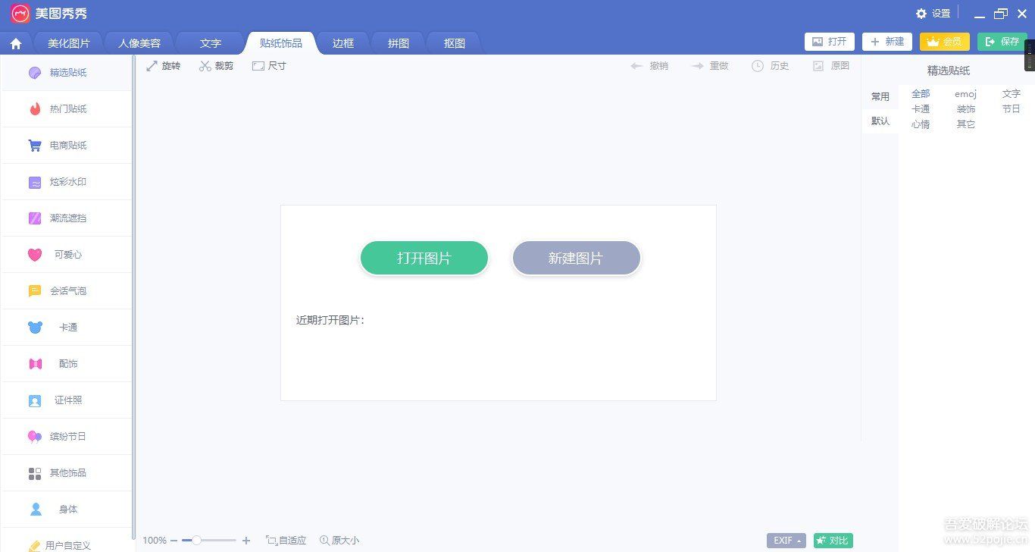1035x552 pixels.
Task: Switch to the Collage (拼图) tab
Action: [399, 43]
